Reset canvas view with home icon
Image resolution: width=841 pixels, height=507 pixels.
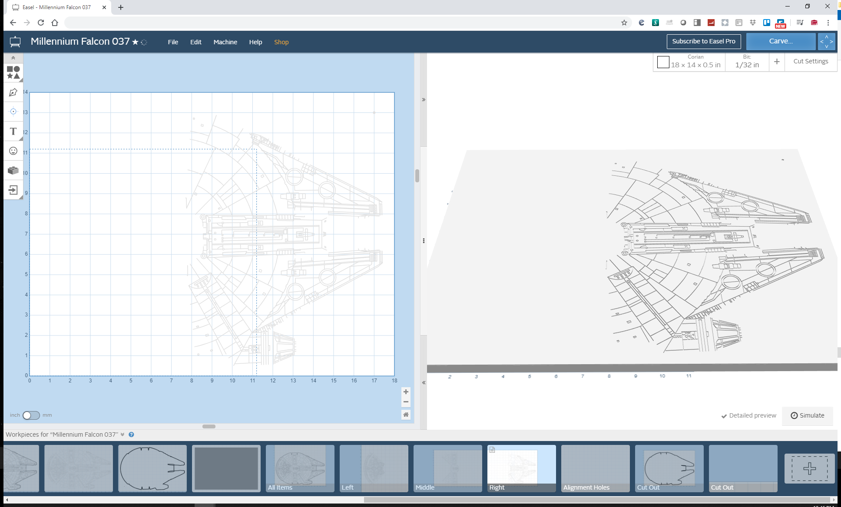pyautogui.click(x=406, y=415)
